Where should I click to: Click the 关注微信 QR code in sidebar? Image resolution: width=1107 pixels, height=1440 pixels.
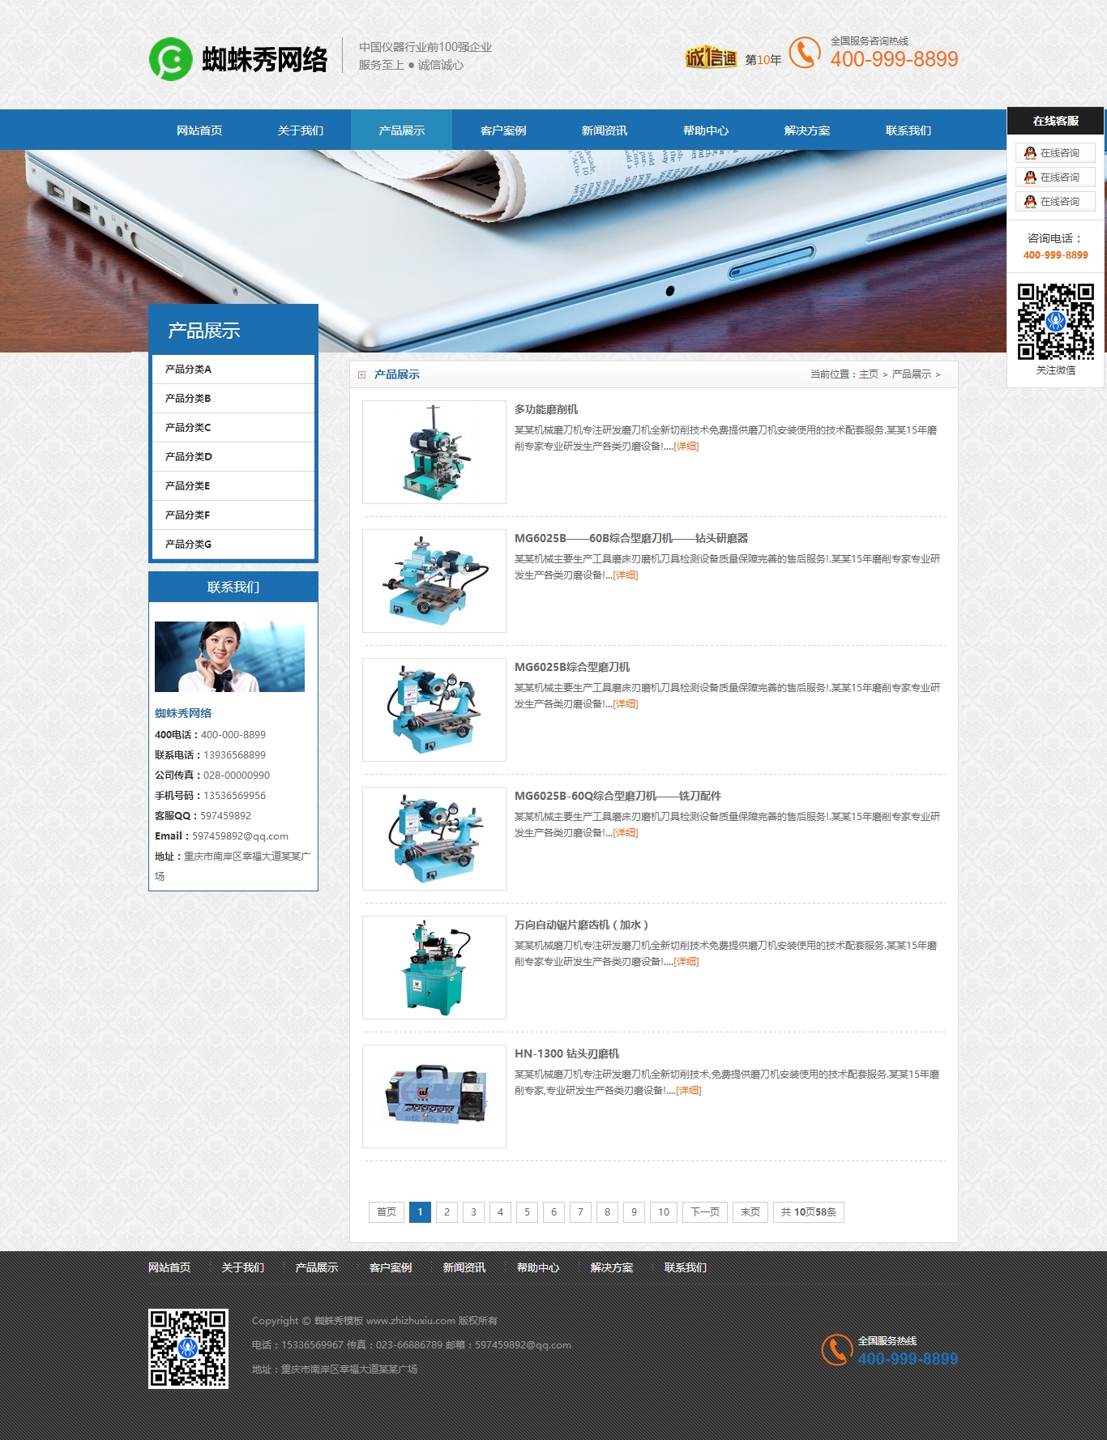click(1055, 322)
